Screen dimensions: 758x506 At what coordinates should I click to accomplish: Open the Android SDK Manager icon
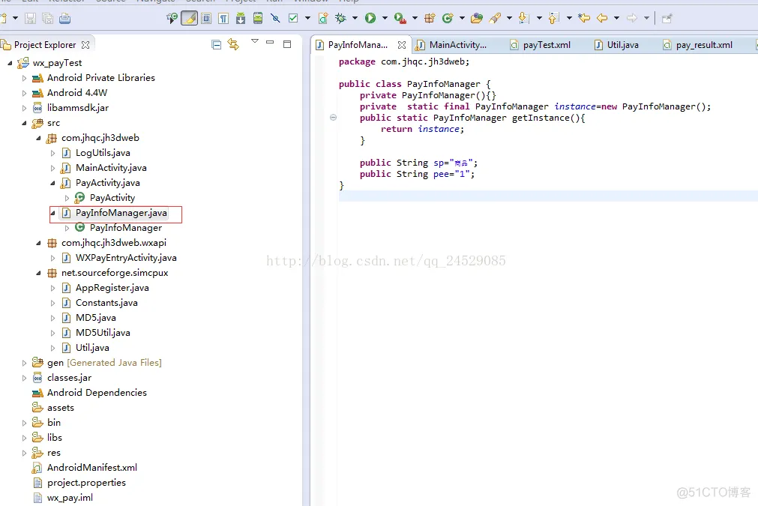[241, 18]
